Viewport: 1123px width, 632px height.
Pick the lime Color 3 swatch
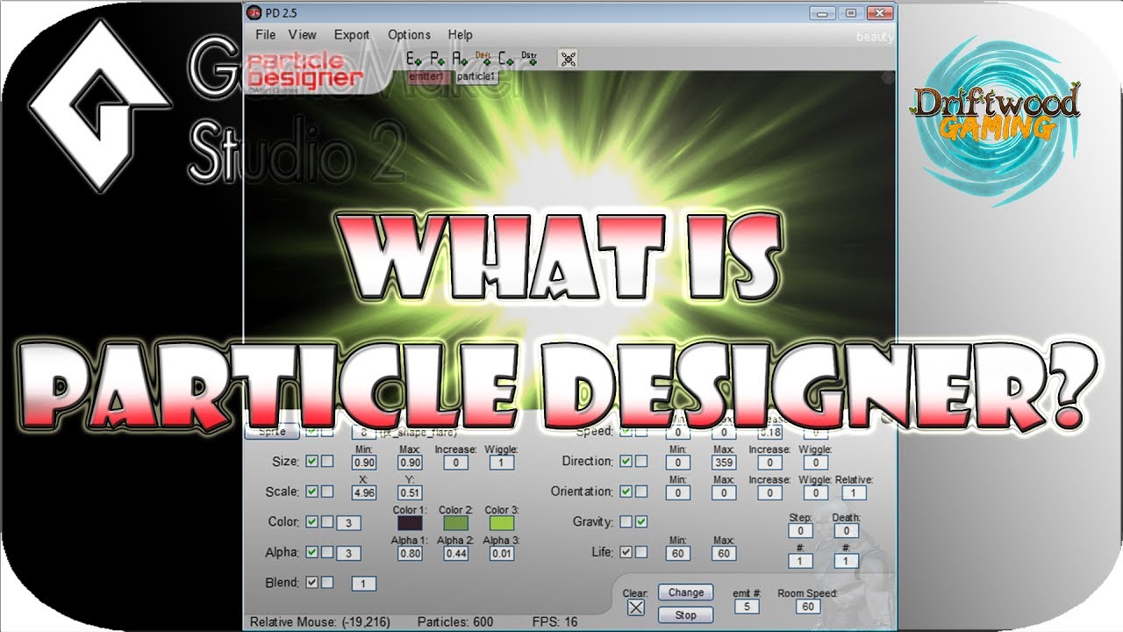click(x=502, y=523)
